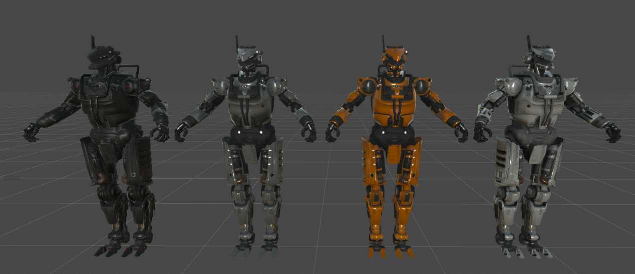Click the hand at far left of scene
The image size is (635, 274).
click(x=31, y=132)
